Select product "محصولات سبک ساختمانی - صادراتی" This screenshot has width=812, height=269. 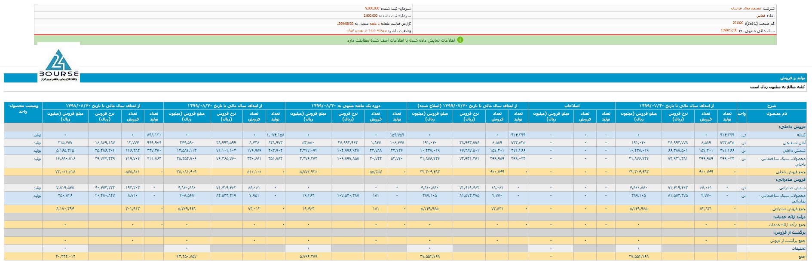click(x=782, y=198)
